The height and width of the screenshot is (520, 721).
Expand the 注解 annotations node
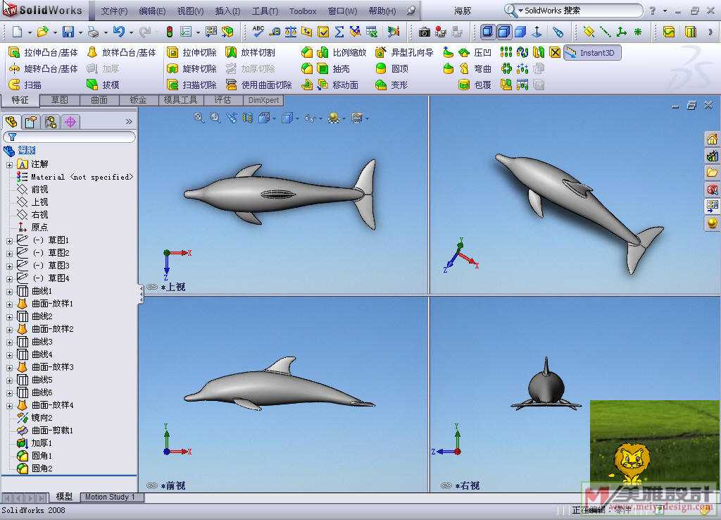coord(9,164)
